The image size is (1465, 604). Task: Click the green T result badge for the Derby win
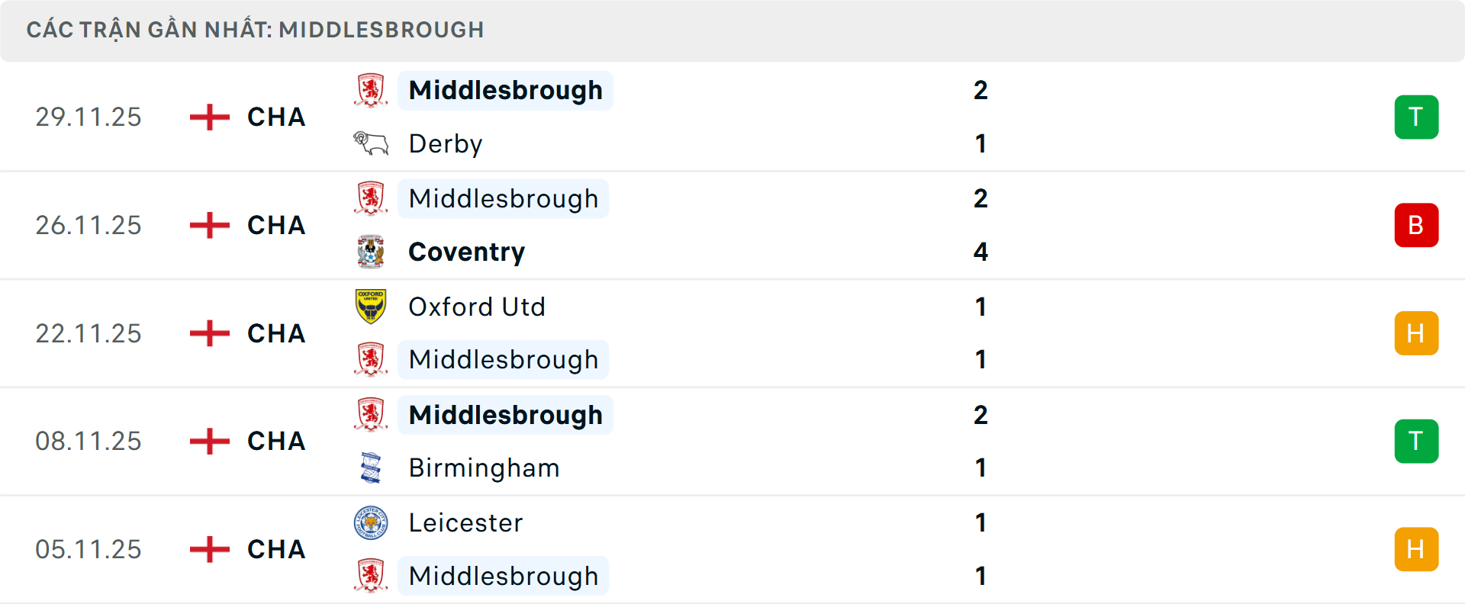tap(1416, 117)
